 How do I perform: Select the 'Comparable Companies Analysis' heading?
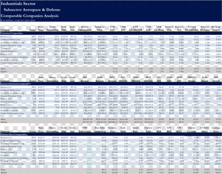click(x=30, y=16)
